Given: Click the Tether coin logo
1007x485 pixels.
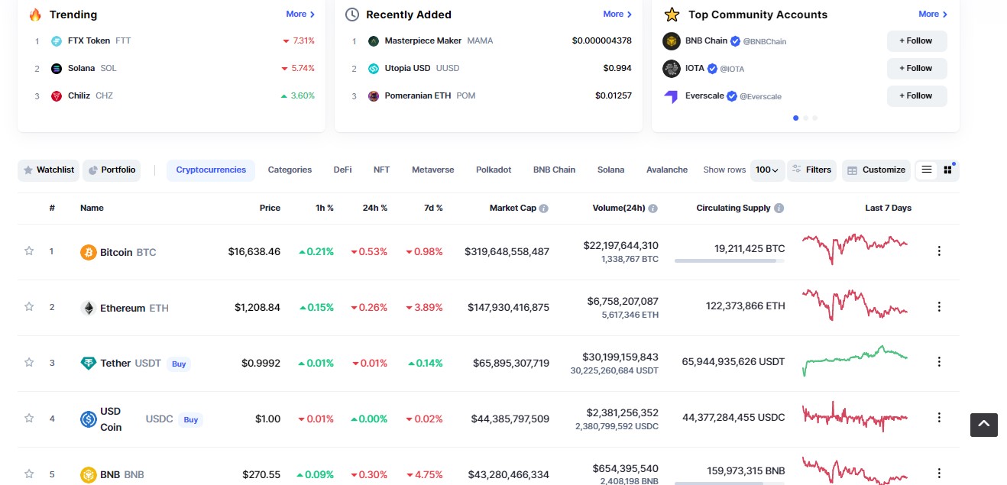Looking at the screenshot, I should [x=89, y=364].
